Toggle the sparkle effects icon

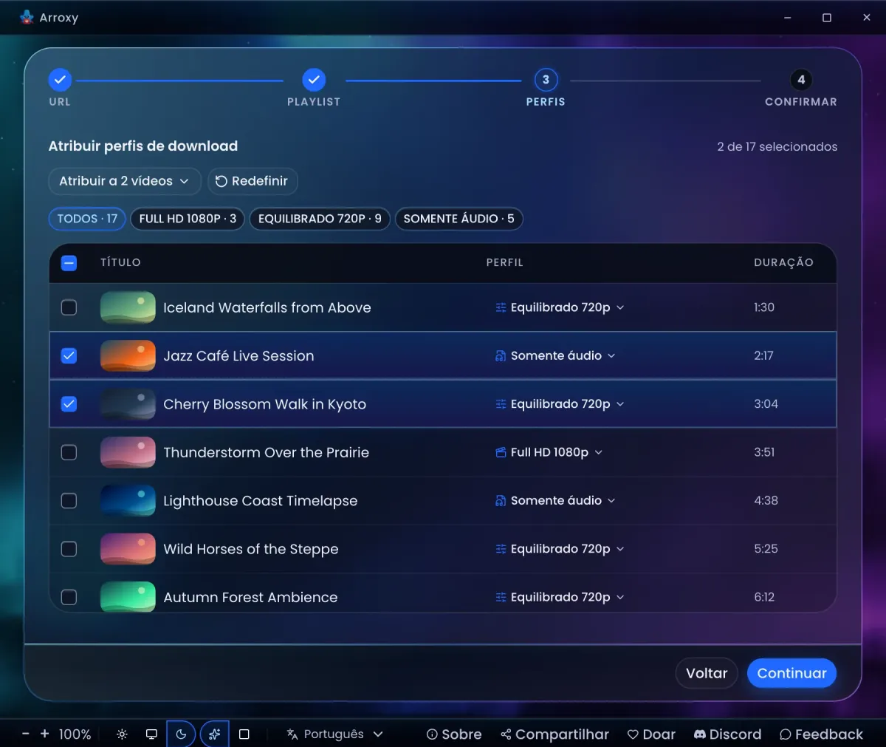[214, 734]
